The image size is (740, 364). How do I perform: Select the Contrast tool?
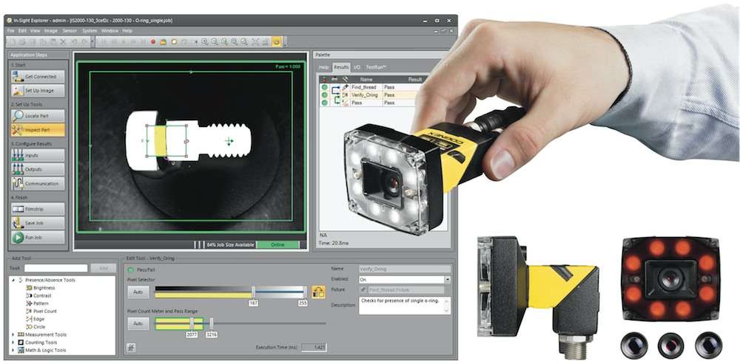(39, 296)
